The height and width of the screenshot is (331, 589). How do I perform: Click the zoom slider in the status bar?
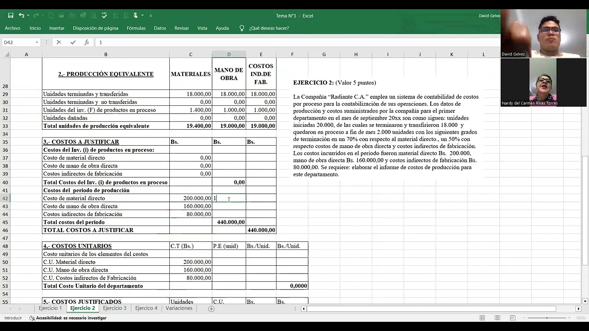[x=548, y=318]
